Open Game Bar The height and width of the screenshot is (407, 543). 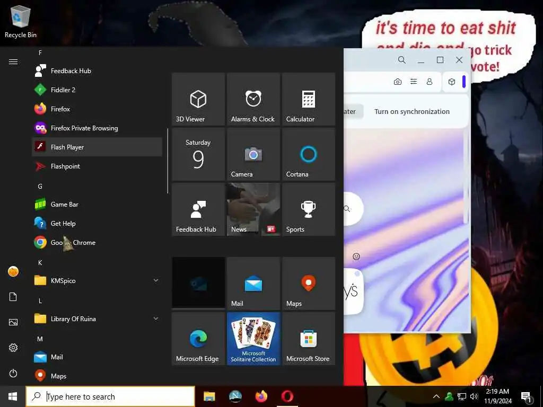coord(97,205)
